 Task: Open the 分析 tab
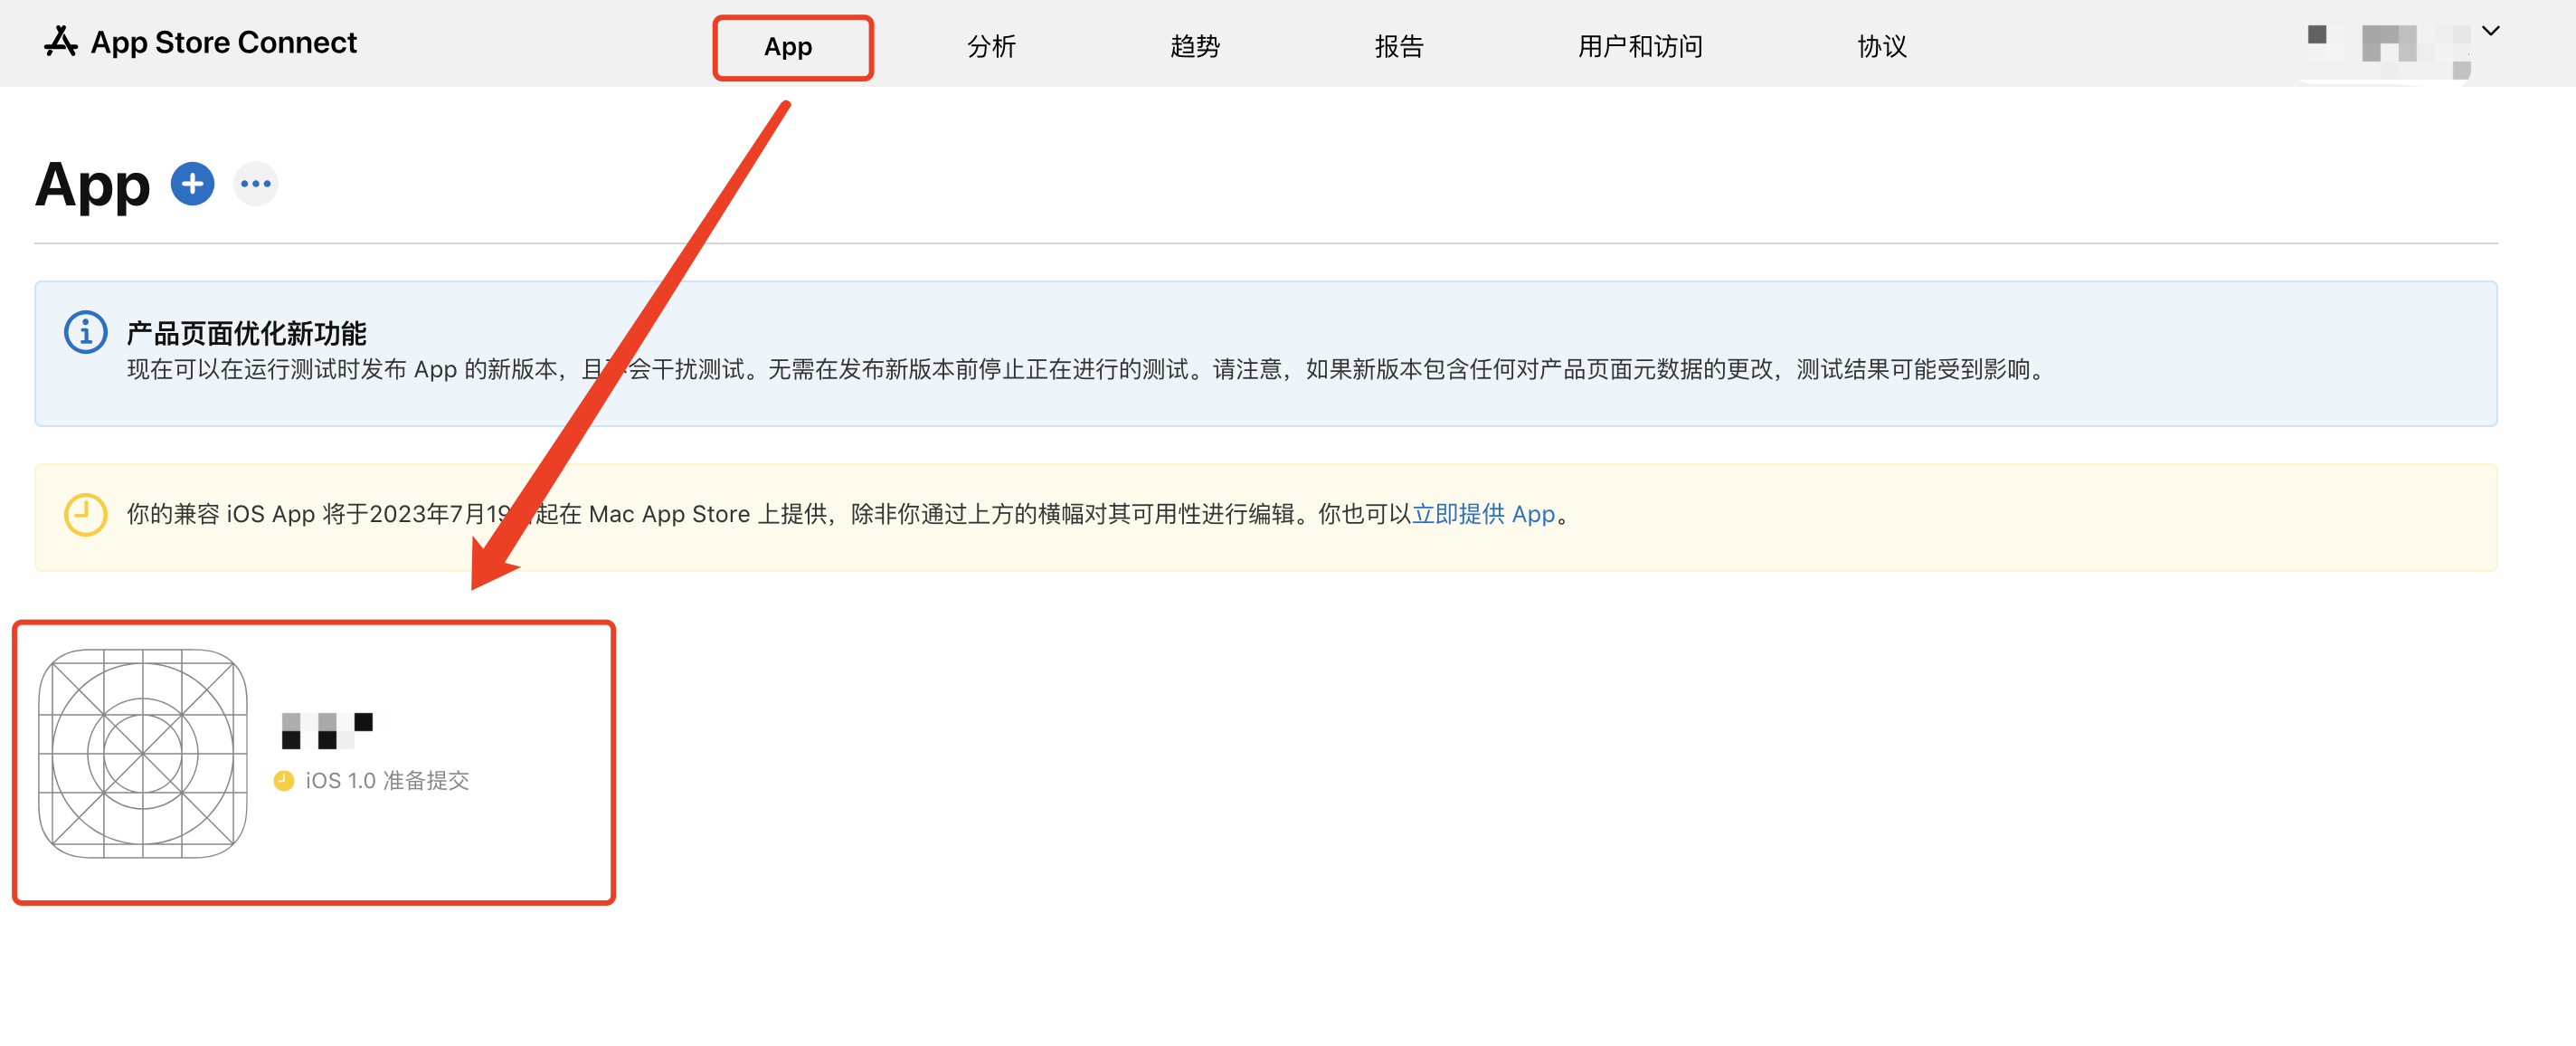pos(991,47)
